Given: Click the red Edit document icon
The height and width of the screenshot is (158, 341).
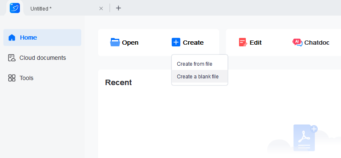Looking at the screenshot, I should (x=243, y=42).
